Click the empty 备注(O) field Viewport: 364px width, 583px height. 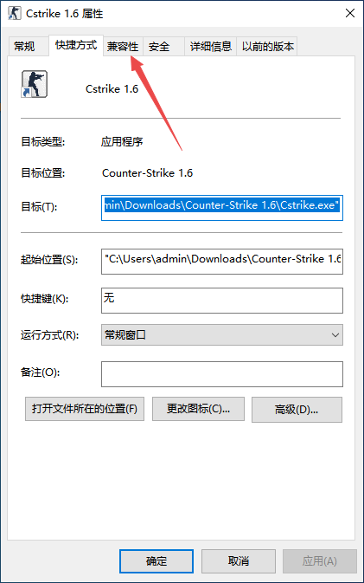(222, 374)
